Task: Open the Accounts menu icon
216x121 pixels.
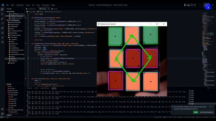Action: tap(2, 109)
